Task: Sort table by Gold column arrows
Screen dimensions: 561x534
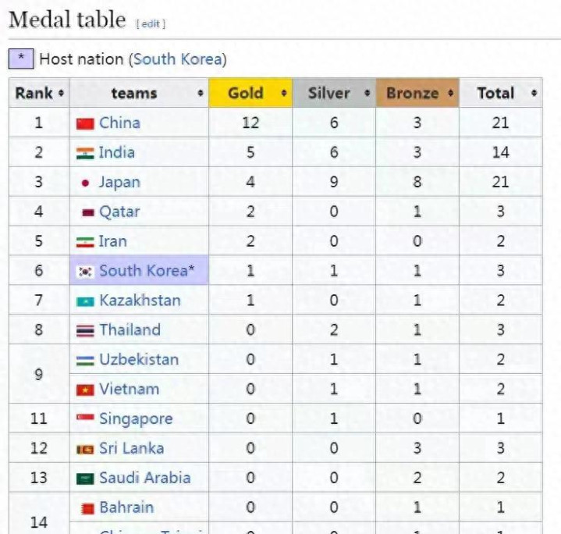Action: [x=284, y=93]
